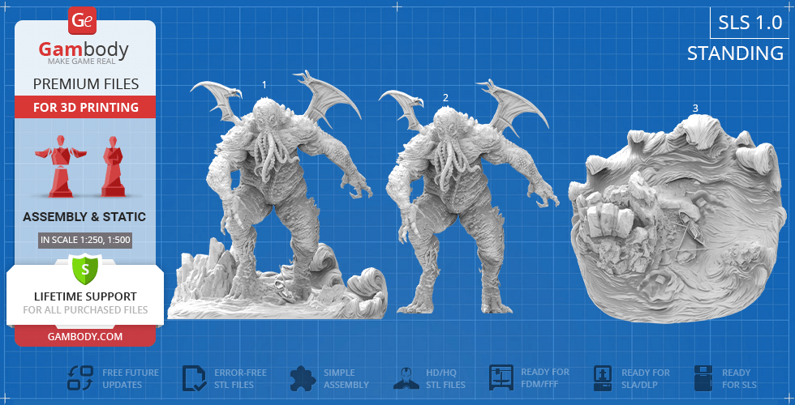
Task: Click the 'ASSEMBLY & STATIC' label
Action: [x=84, y=217]
